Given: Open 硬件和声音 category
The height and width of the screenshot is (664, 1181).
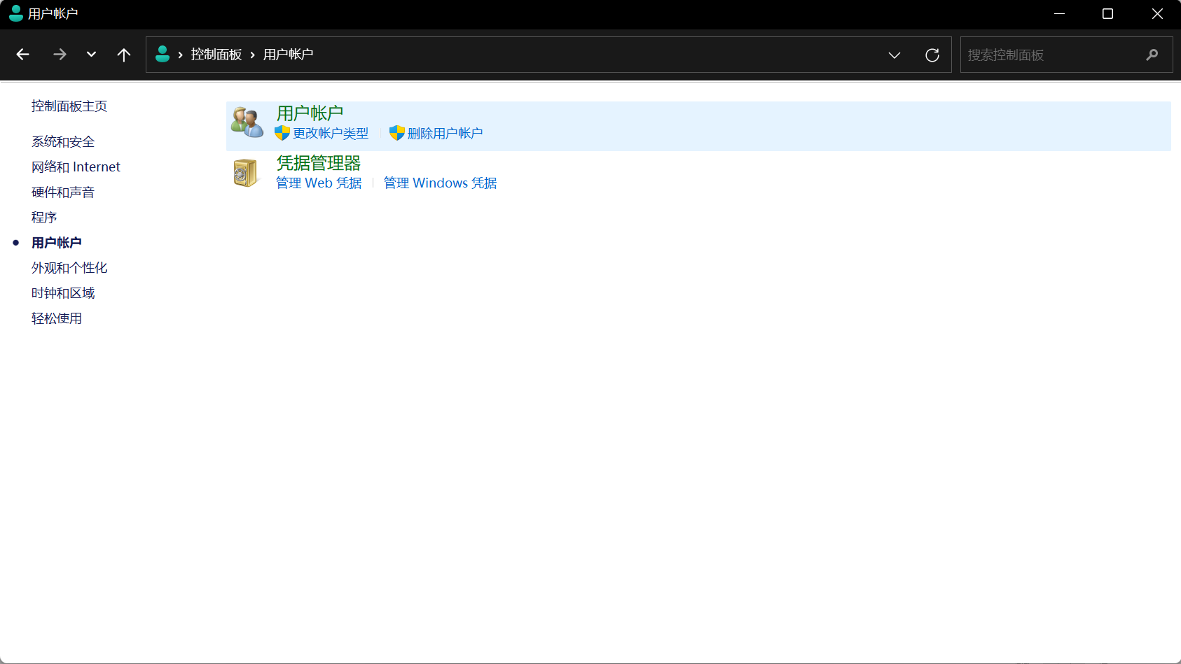Looking at the screenshot, I should tap(63, 192).
